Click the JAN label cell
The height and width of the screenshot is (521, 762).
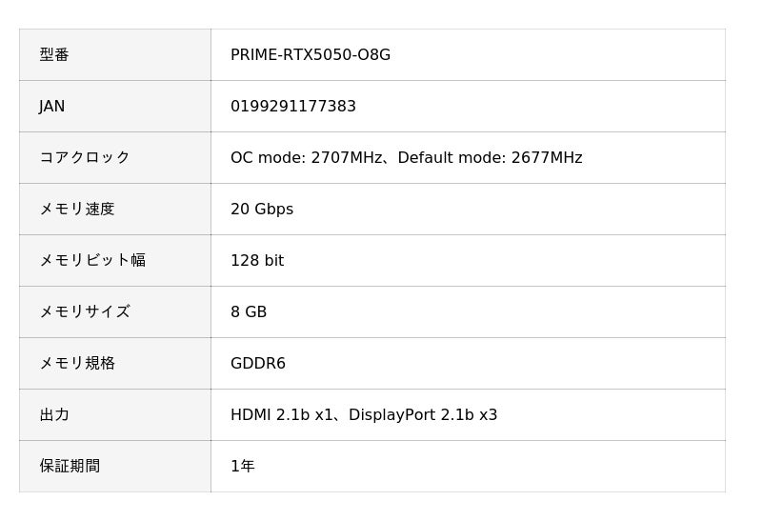[x=52, y=107]
